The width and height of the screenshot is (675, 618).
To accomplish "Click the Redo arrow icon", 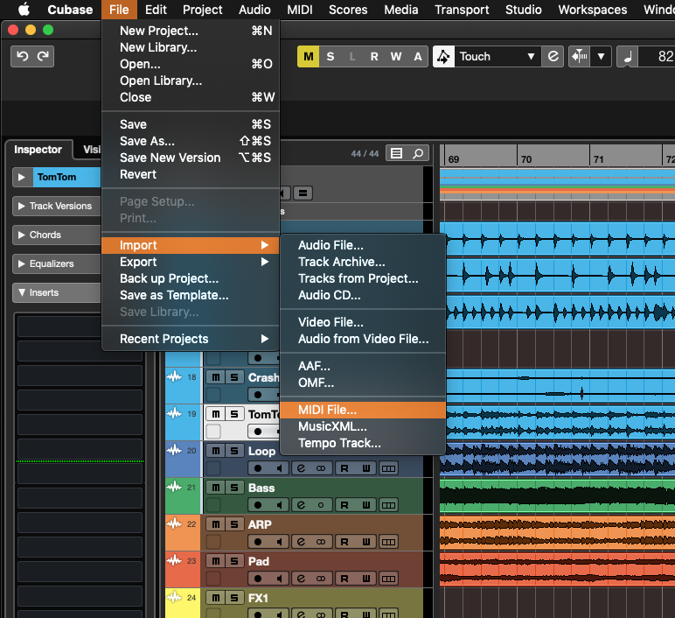I will [43, 56].
